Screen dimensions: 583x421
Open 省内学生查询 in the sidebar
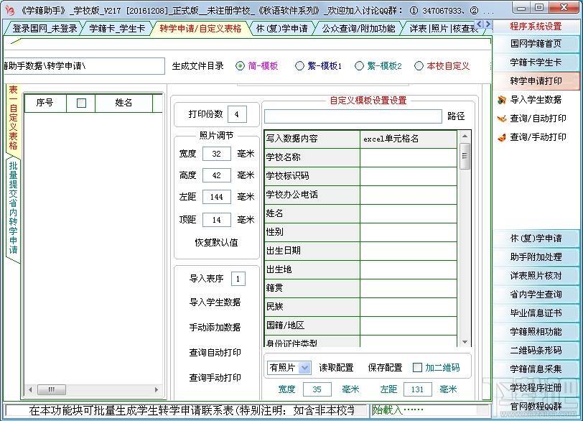point(536,294)
